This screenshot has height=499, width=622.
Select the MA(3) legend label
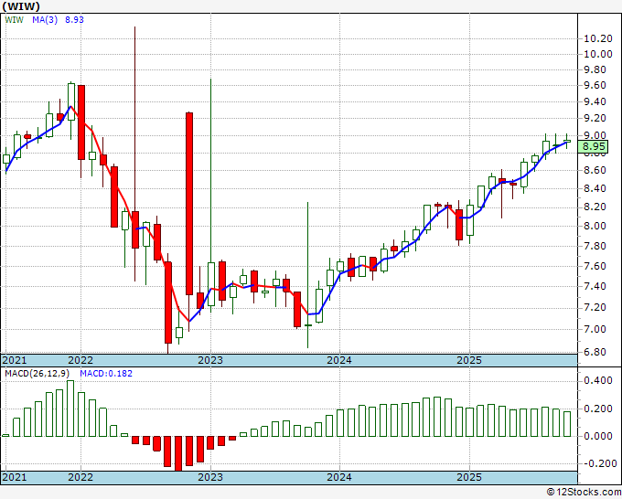[x=45, y=19]
